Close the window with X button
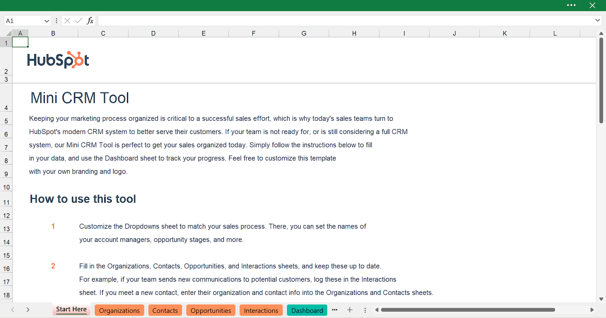 [x=592, y=5]
